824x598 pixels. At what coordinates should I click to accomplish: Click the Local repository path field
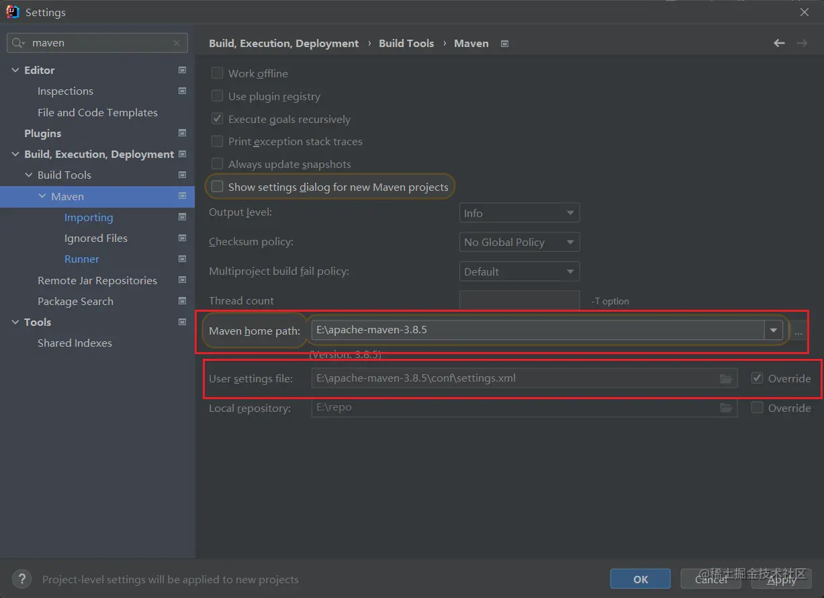[x=524, y=408]
